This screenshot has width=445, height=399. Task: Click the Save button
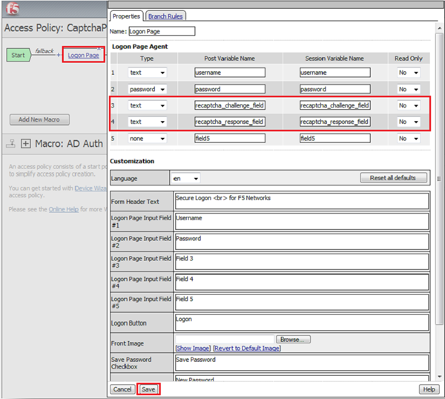[148, 389]
